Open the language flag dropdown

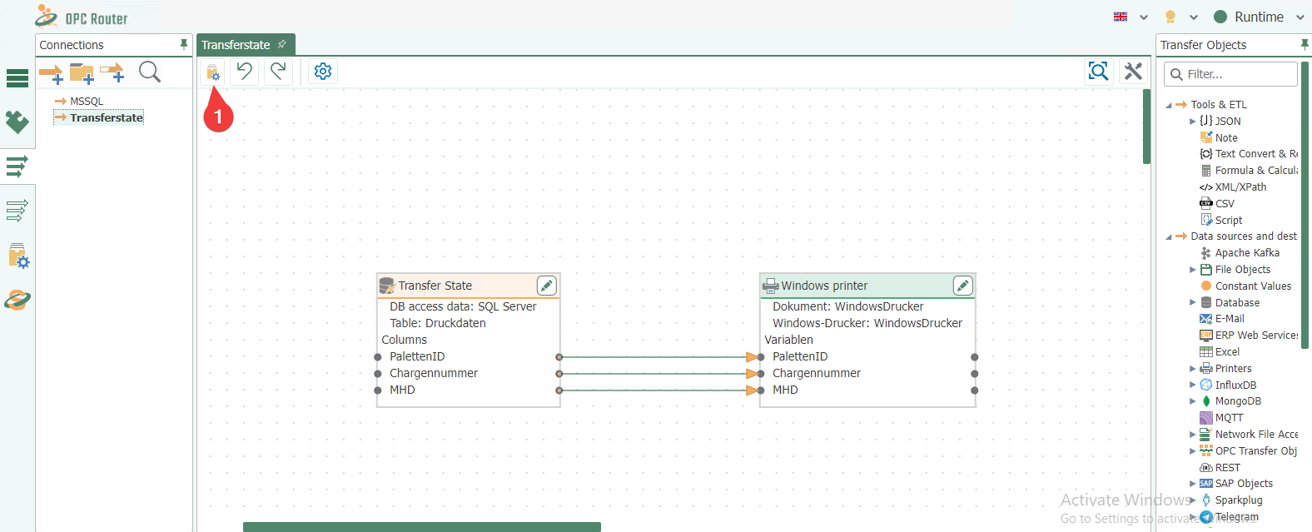coord(1131,17)
